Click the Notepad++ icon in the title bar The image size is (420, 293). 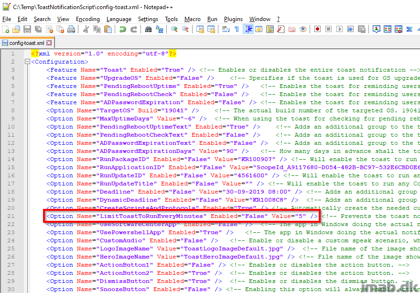pyautogui.click(x=6, y=7)
